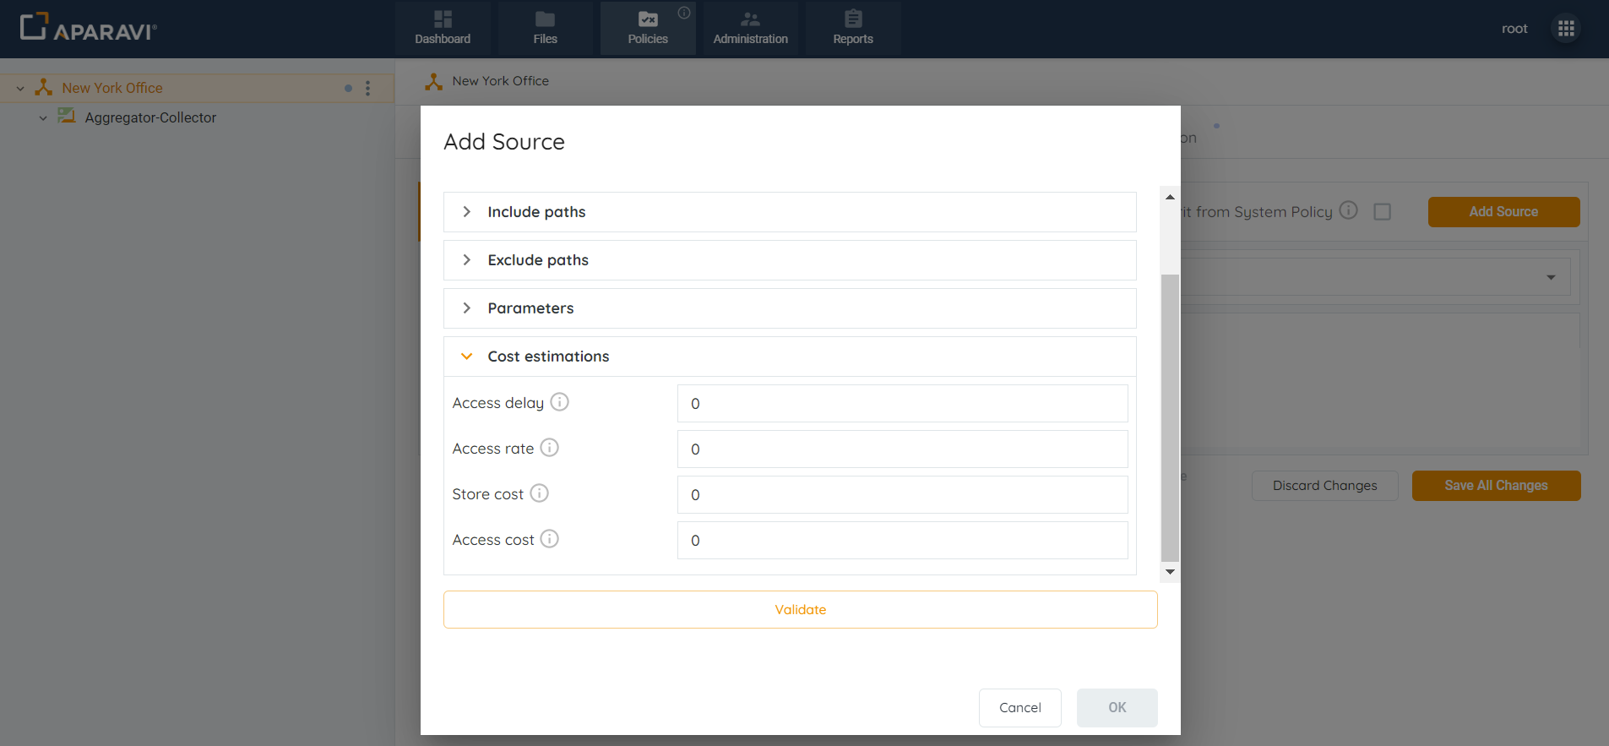Click the Store cost info icon
Viewport: 1609px width, 746px height.
pos(539,493)
